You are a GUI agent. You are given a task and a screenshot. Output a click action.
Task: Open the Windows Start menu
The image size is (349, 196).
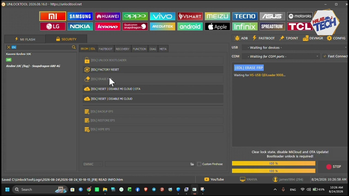pyautogui.click(x=7, y=189)
